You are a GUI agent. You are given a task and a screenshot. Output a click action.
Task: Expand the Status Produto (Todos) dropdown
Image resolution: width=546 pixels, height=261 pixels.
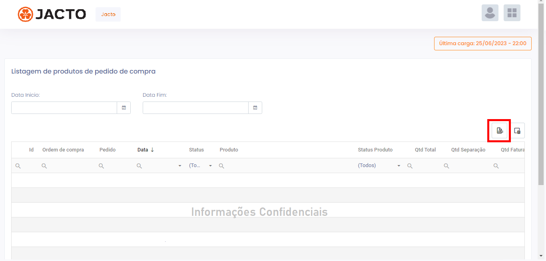(x=399, y=166)
